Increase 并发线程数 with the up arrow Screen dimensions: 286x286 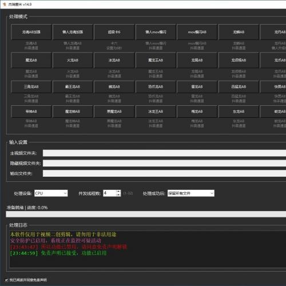point(118,192)
